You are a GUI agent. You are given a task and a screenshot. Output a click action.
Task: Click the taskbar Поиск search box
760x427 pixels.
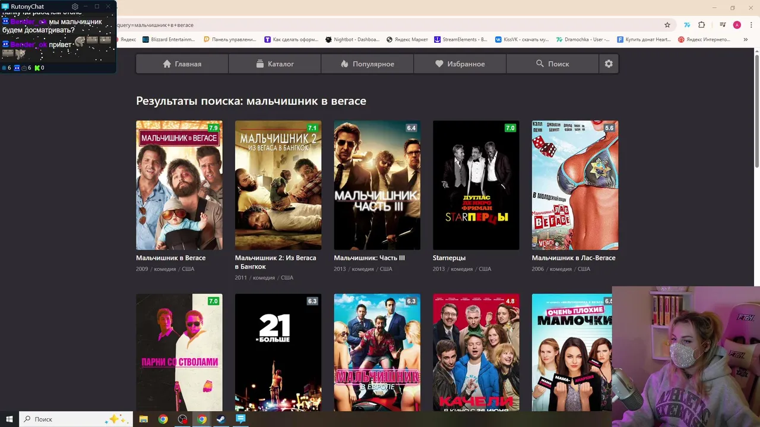point(76,419)
